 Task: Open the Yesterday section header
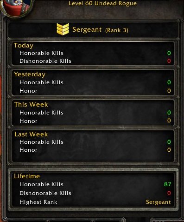tap(30, 74)
